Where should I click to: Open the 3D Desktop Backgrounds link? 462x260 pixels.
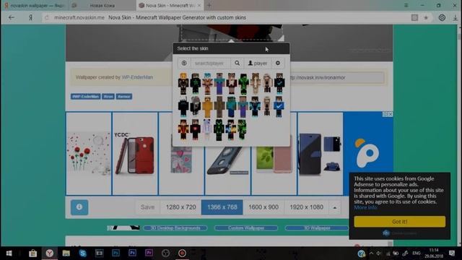click(x=175, y=228)
